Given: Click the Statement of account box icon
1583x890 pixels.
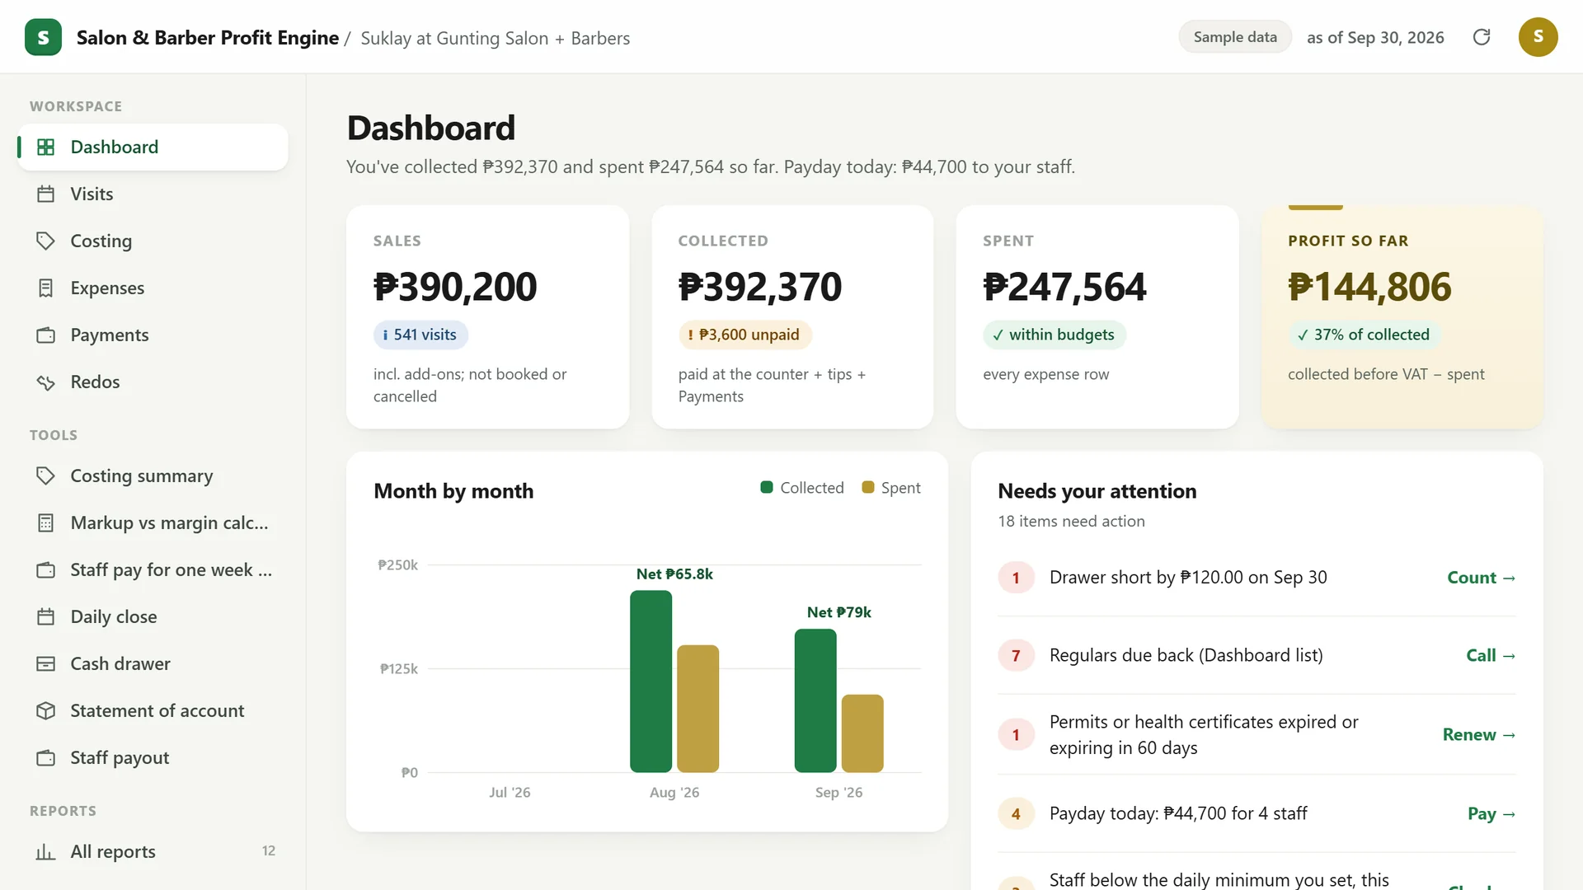Looking at the screenshot, I should pyautogui.click(x=46, y=710).
